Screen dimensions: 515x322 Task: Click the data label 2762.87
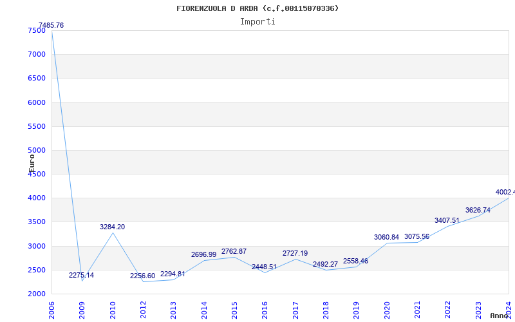click(x=234, y=251)
